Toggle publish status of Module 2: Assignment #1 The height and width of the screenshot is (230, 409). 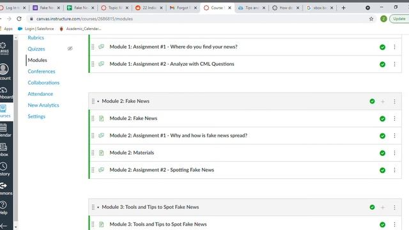point(382,136)
